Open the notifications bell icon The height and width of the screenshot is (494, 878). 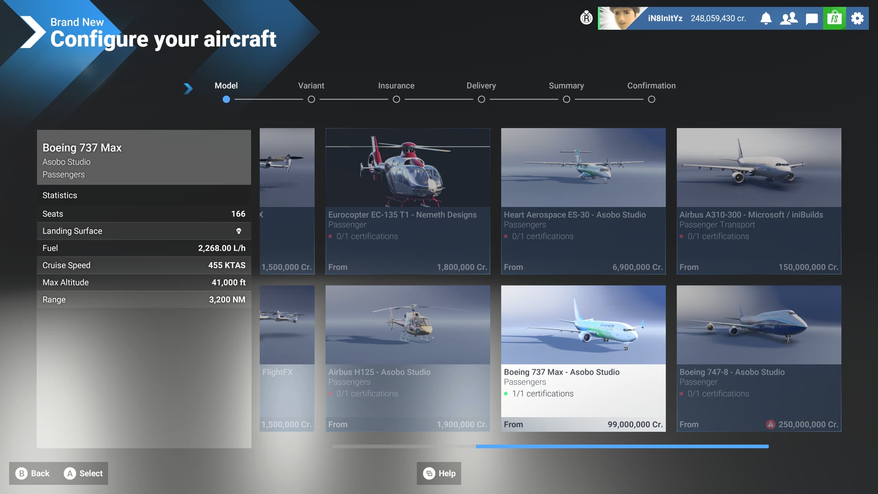(x=766, y=18)
